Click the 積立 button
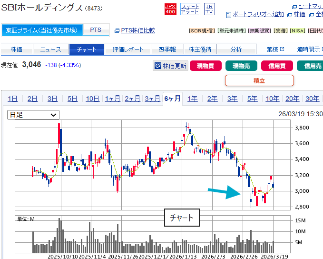The height and width of the screenshot is (259, 323). [259, 80]
